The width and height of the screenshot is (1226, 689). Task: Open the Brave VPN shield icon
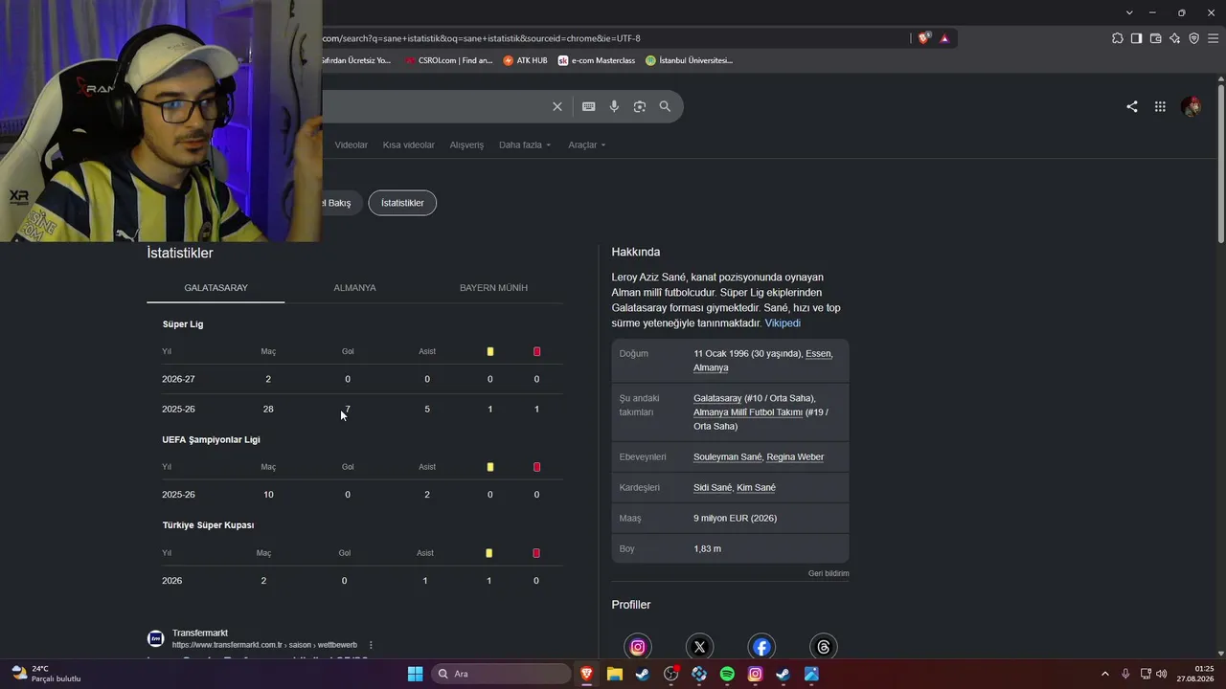point(1194,38)
